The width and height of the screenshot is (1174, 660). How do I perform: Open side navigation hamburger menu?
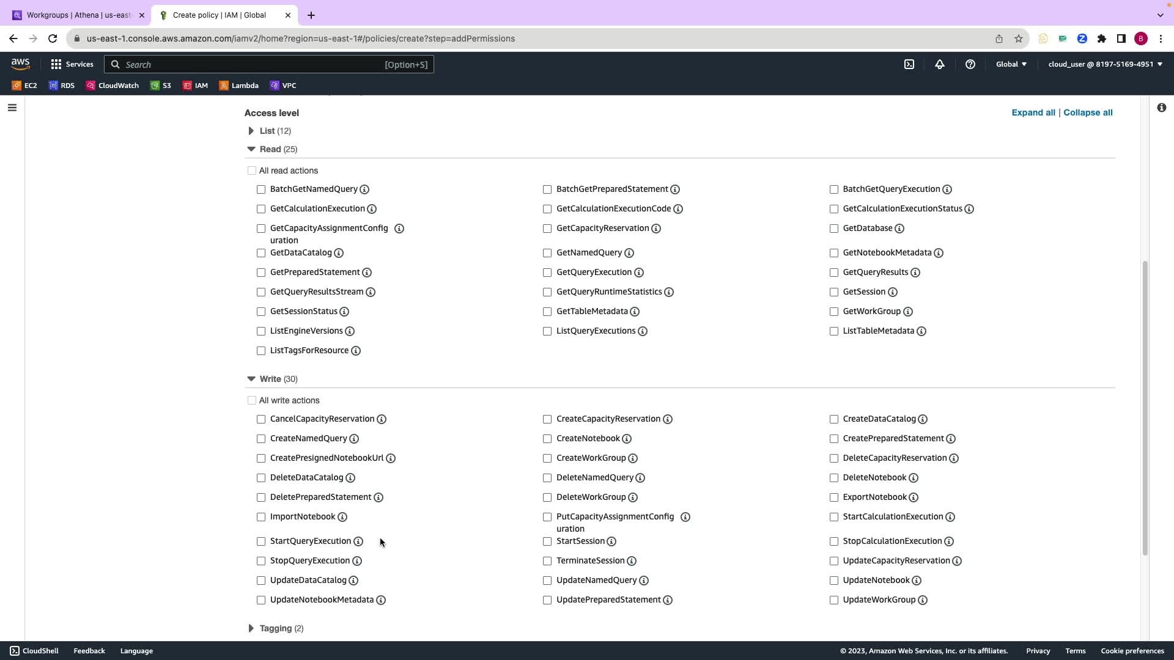12,108
